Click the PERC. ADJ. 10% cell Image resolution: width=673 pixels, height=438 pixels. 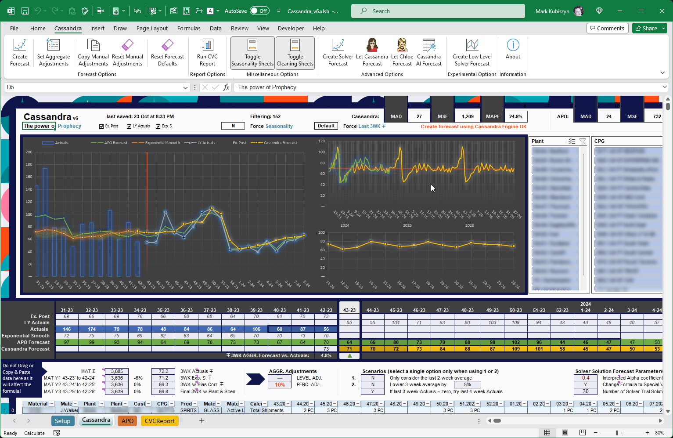(x=280, y=384)
